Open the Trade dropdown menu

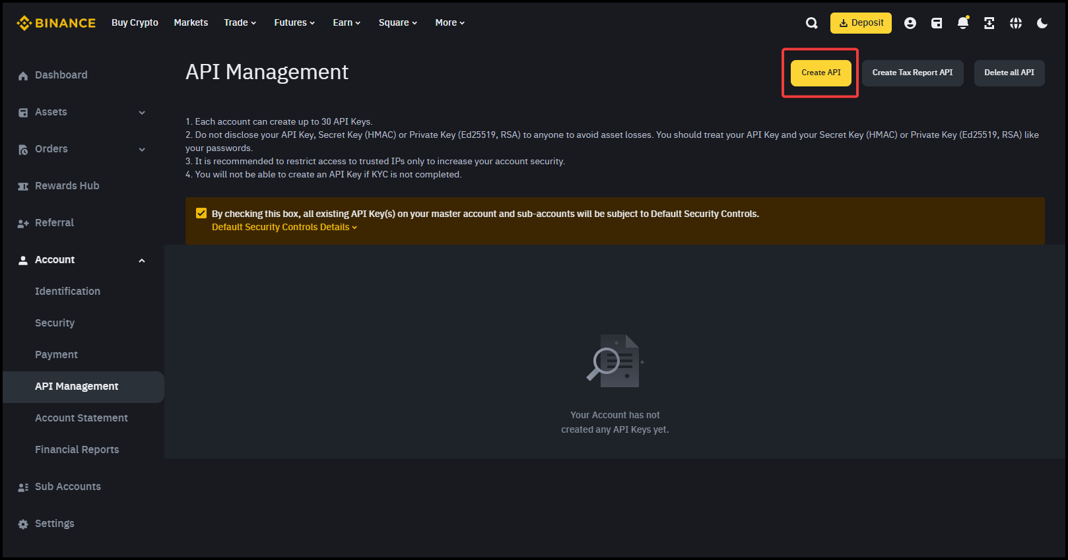pos(240,22)
